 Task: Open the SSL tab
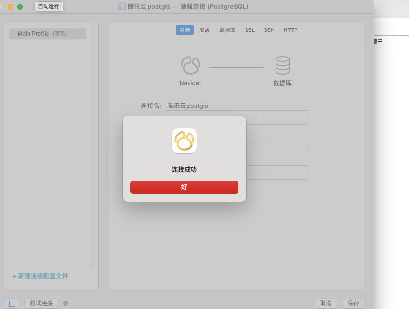point(249,30)
